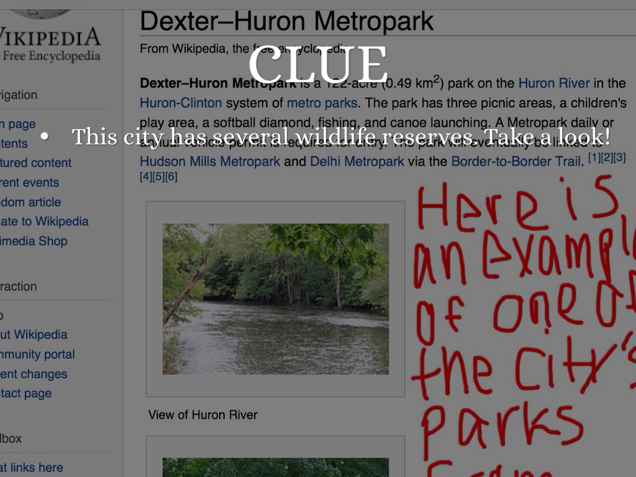Open Delhi Metropark link
636x477 pixels.
(357, 161)
